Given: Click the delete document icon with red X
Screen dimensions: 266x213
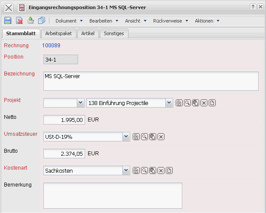Looking at the screenshot, I should 19,20.
